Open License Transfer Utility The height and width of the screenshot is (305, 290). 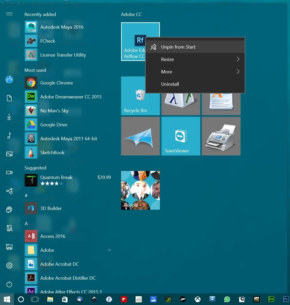(68, 55)
